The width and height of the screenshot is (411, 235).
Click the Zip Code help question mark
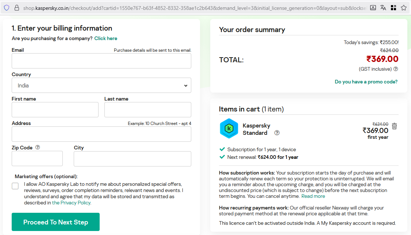click(38, 148)
